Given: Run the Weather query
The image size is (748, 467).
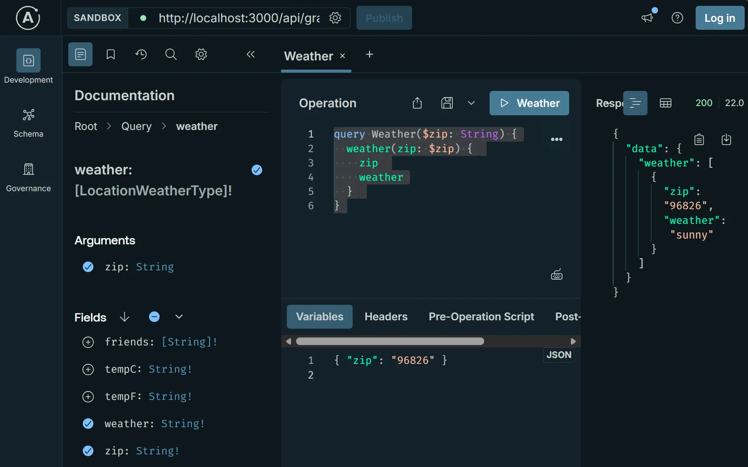Looking at the screenshot, I should [x=529, y=103].
